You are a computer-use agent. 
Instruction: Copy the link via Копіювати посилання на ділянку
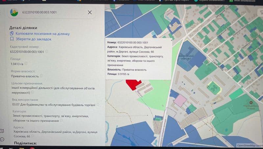point(43,34)
